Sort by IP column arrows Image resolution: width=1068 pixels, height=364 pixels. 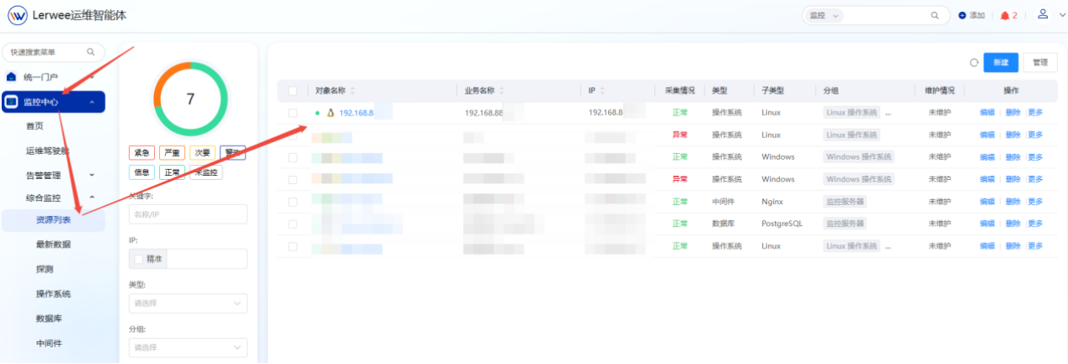(602, 90)
